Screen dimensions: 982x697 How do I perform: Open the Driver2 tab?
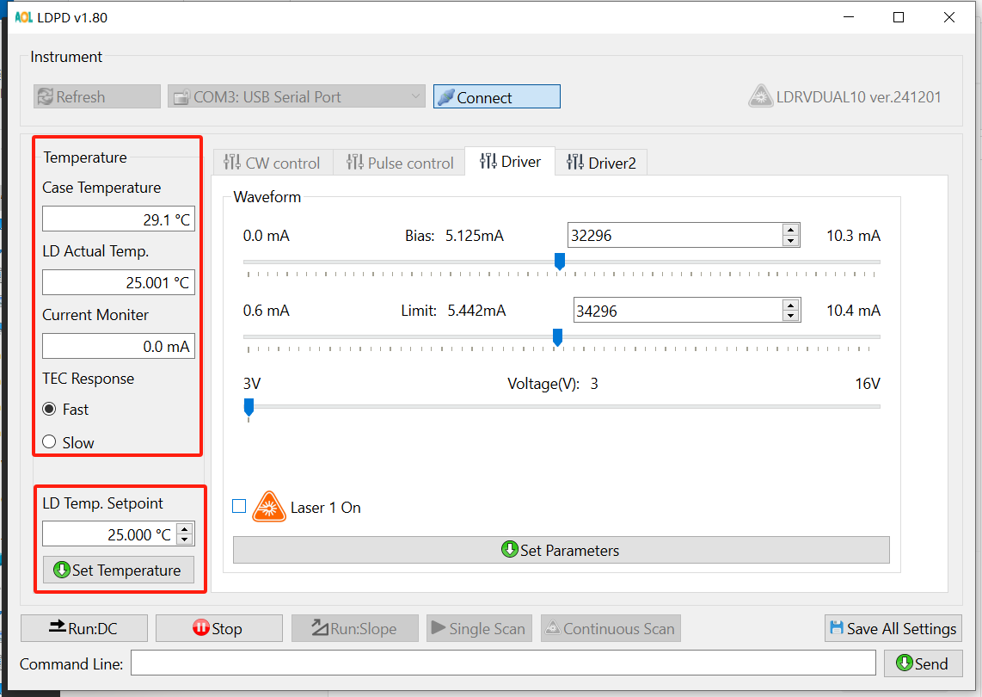(x=600, y=163)
